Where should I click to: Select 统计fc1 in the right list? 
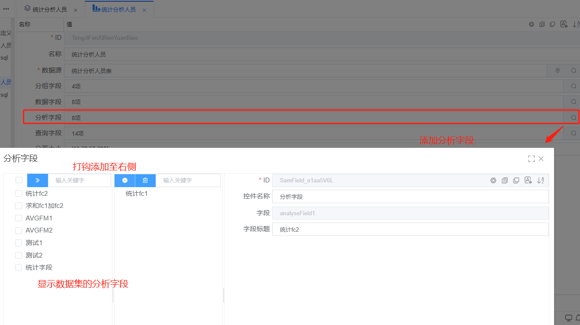[x=137, y=194]
